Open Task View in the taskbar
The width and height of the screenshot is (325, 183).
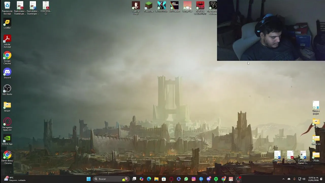[134, 179]
